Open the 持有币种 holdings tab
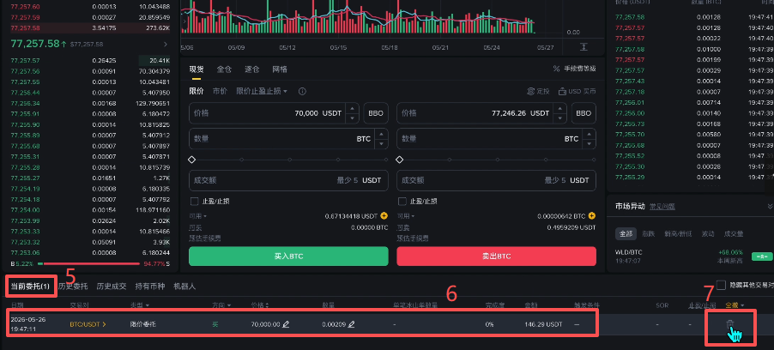774x350 pixels. (x=150, y=287)
